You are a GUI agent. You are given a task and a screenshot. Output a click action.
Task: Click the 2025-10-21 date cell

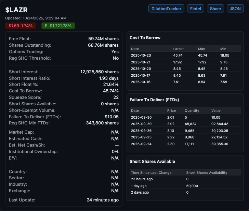pos(141,62)
